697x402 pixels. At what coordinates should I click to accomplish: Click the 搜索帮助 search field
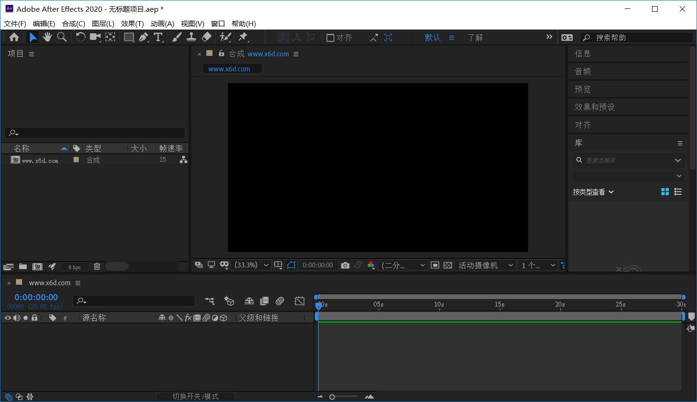tap(636, 38)
